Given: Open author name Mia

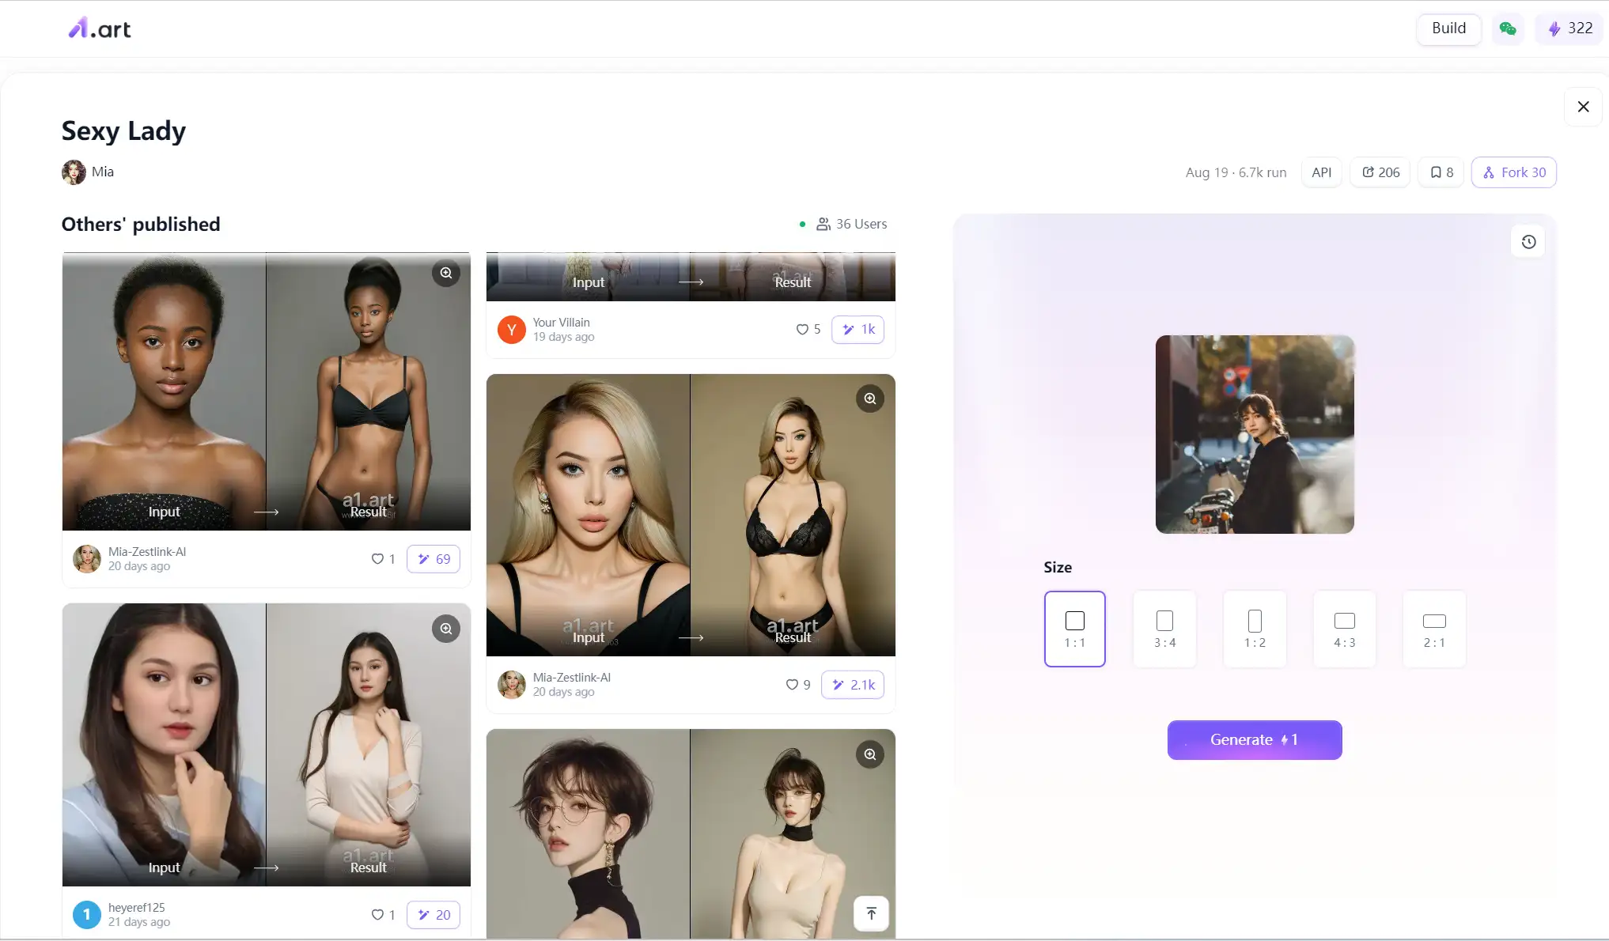Looking at the screenshot, I should (x=103, y=172).
